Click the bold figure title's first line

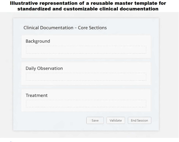click(88, 3)
